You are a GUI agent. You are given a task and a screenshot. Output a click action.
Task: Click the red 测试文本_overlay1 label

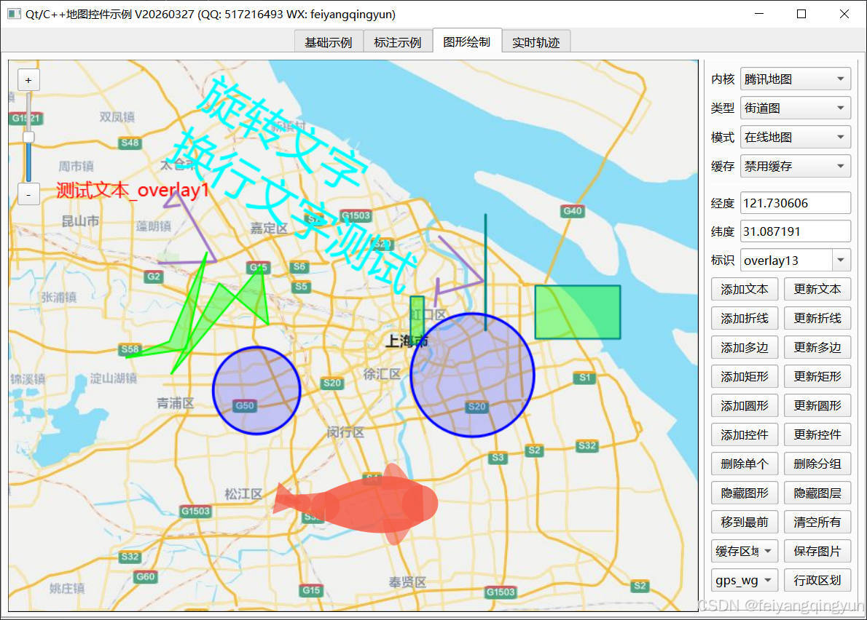[133, 191]
